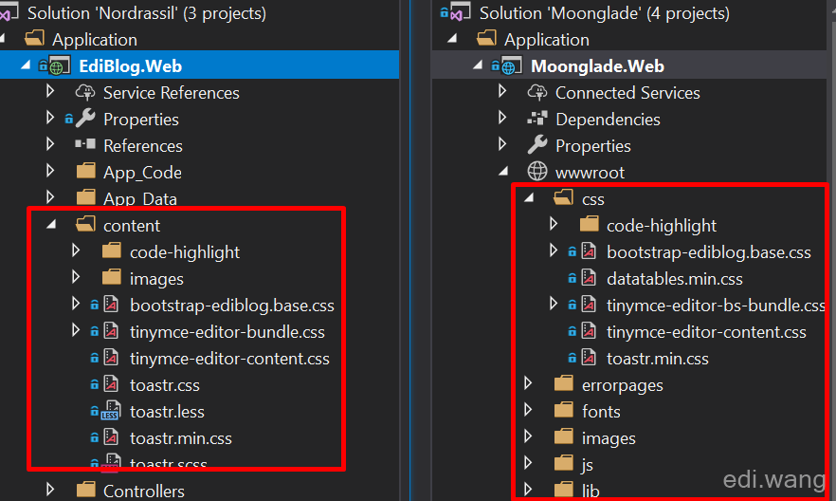Viewport: 836px width, 501px height.
Task: Expand the App_Code folder
Action: tap(50, 171)
